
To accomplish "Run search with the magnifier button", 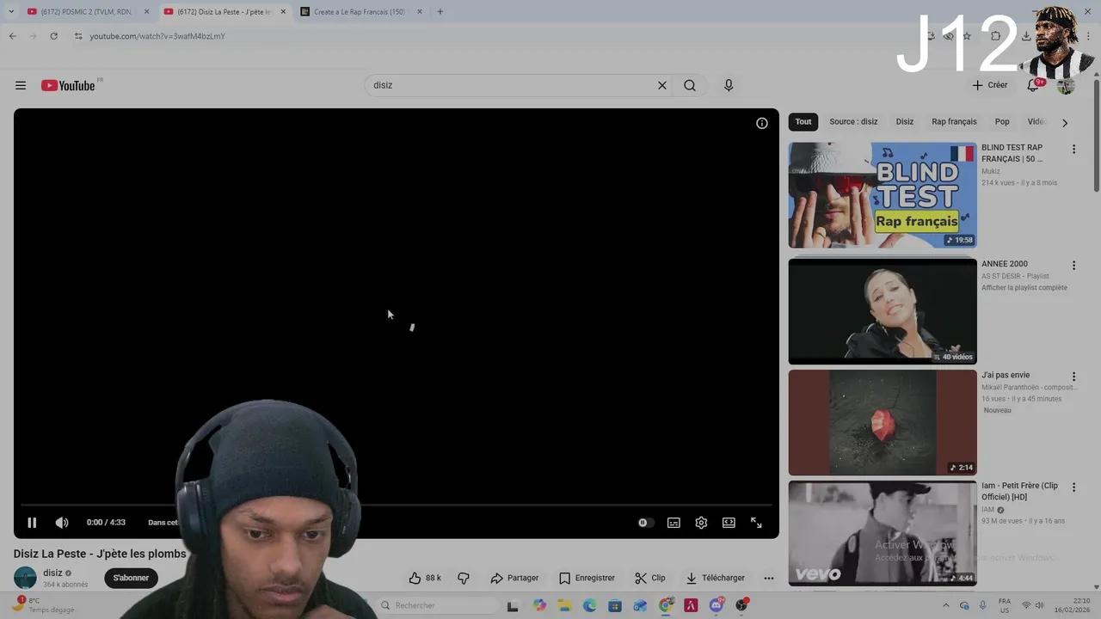I will 690,85.
